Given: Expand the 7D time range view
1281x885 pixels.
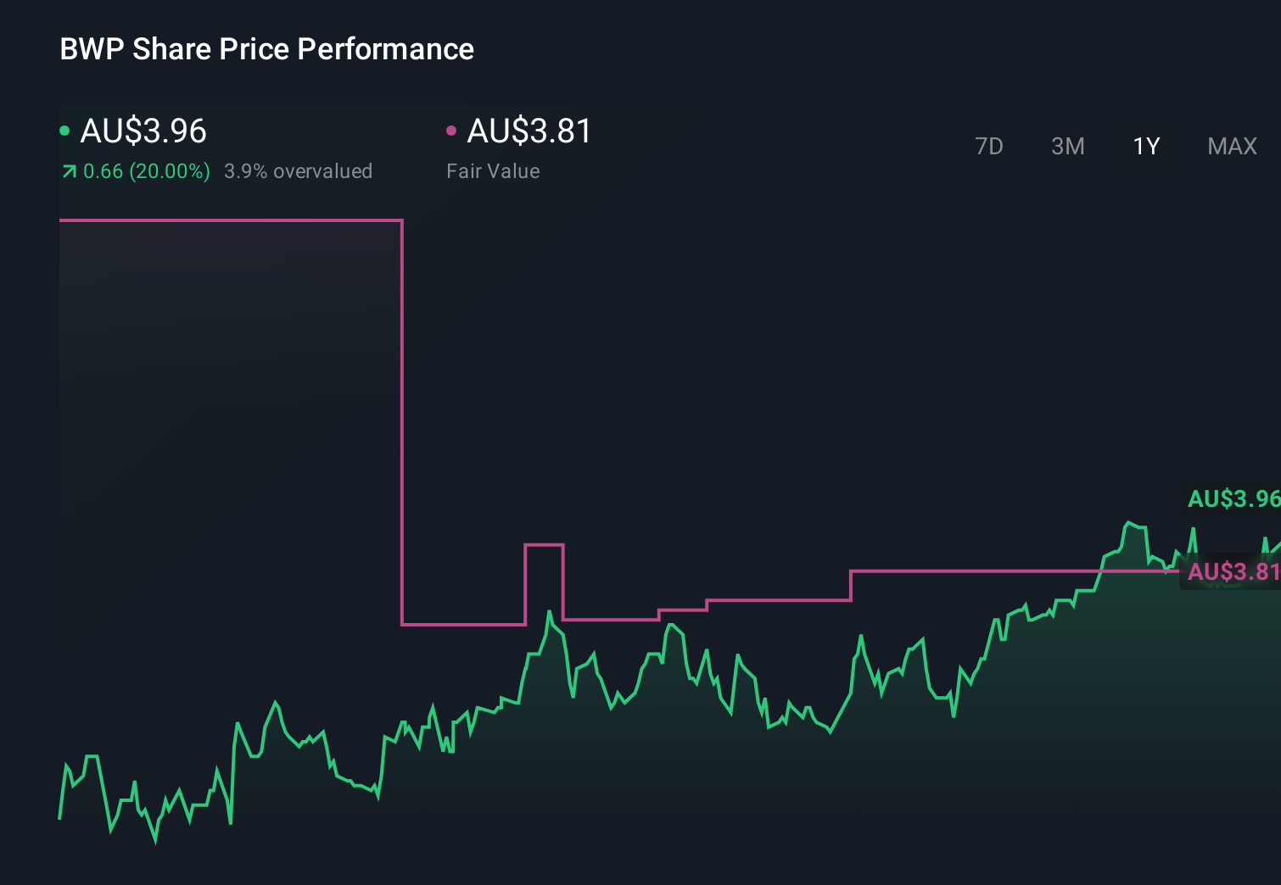Looking at the screenshot, I should [989, 146].
